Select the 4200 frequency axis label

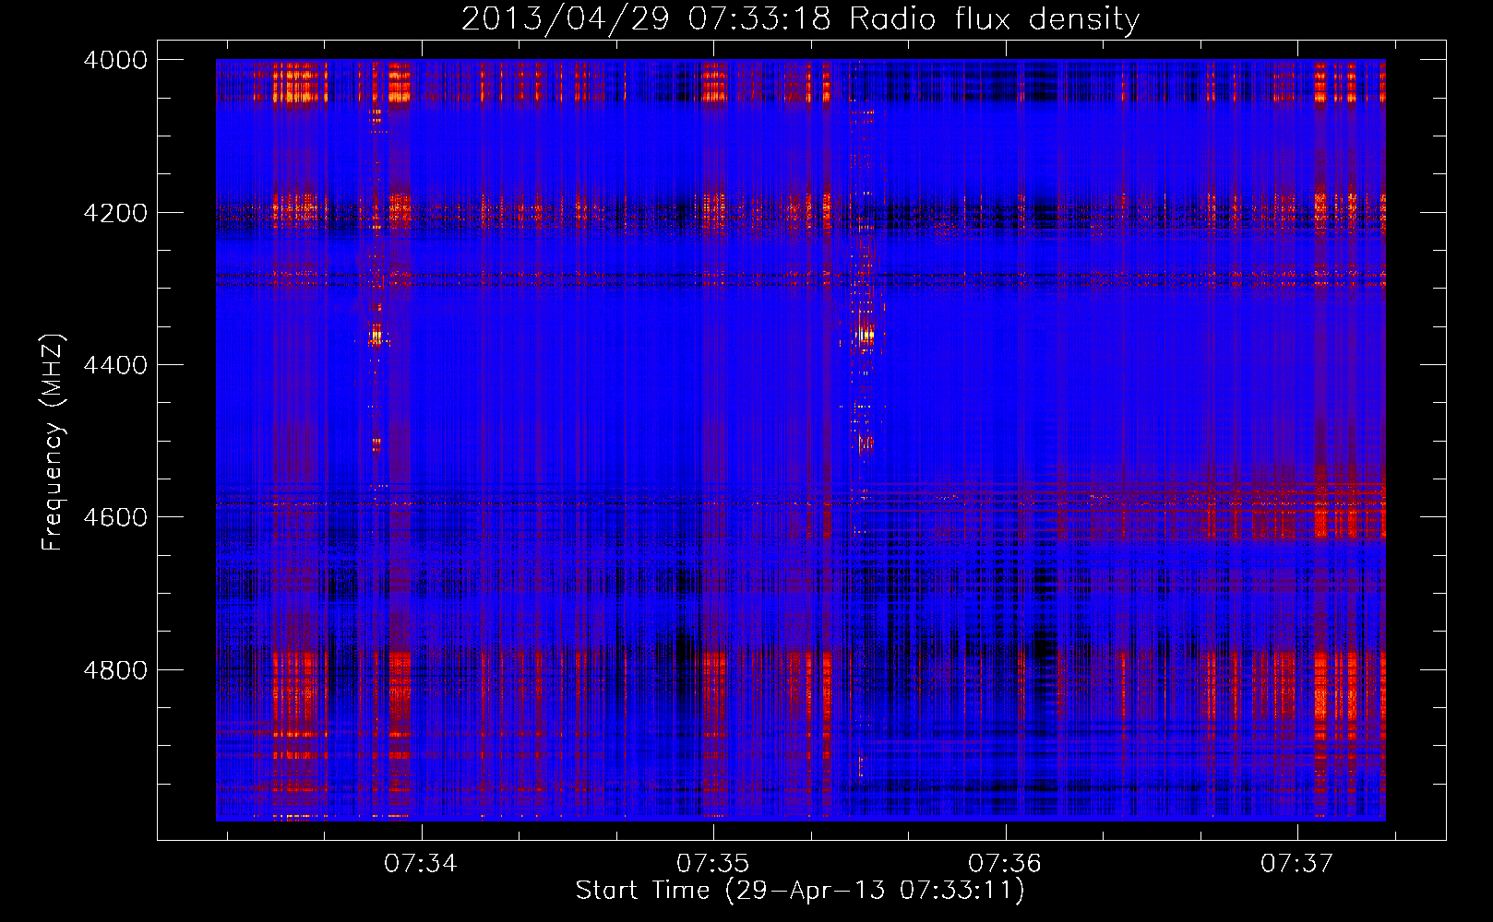coord(115,213)
